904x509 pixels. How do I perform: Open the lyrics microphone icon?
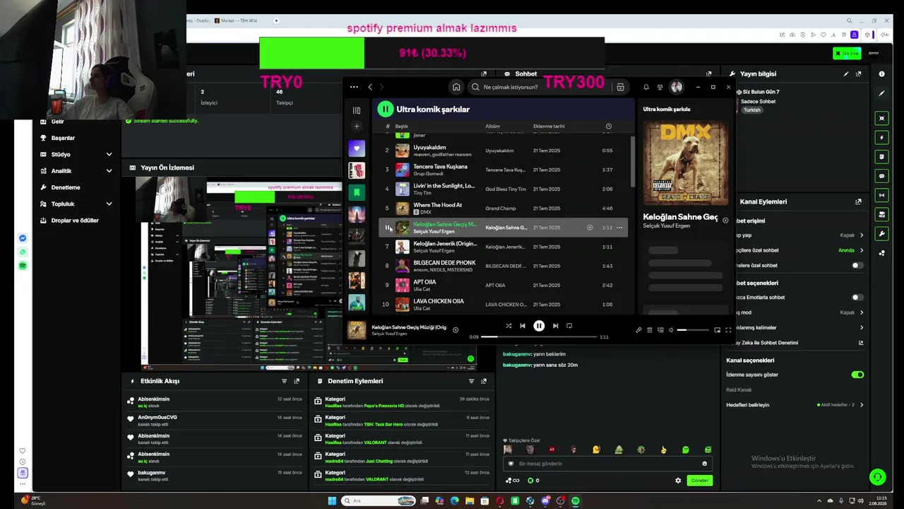(x=638, y=330)
